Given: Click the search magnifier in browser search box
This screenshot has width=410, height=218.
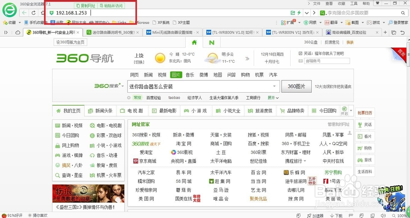Looking at the screenshot, I should coord(403,13).
